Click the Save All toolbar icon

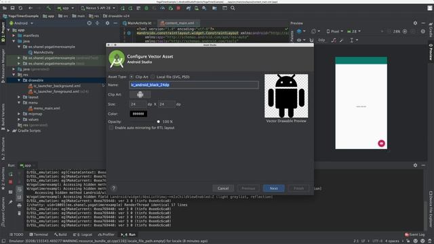(x=12, y=8)
